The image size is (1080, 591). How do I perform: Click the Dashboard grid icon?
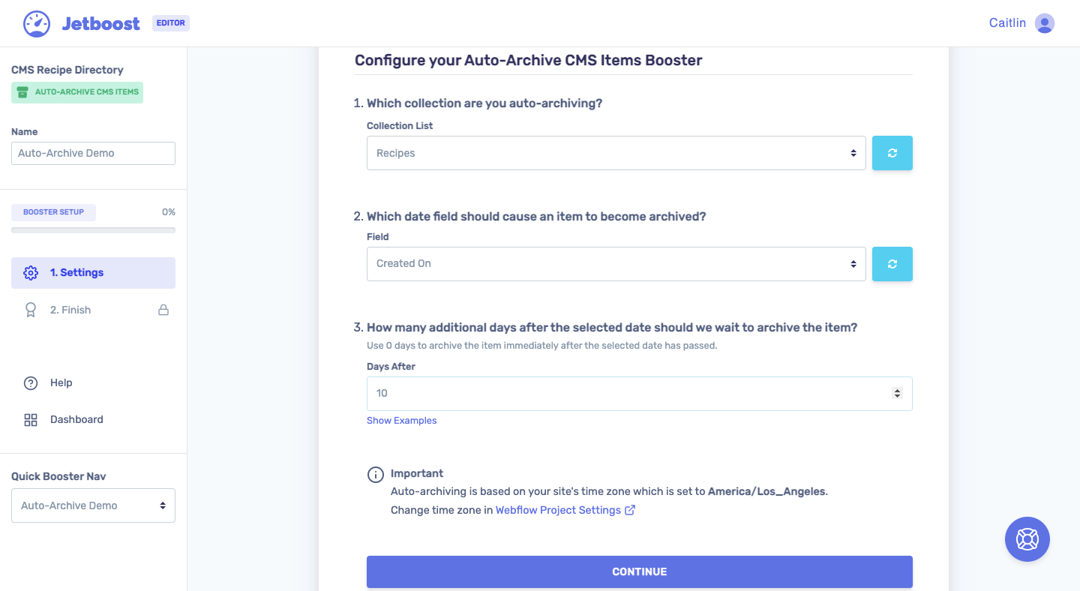[30, 419]
